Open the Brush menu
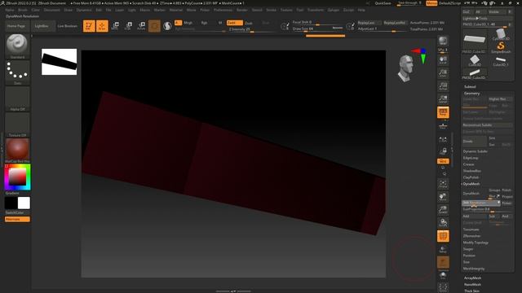The image size is (522, 293). (x=23, y=10)
